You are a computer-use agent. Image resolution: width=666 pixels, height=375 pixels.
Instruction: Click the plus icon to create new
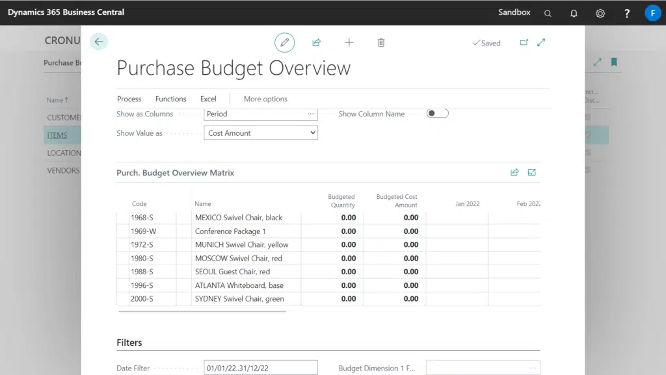pos(349,43)
